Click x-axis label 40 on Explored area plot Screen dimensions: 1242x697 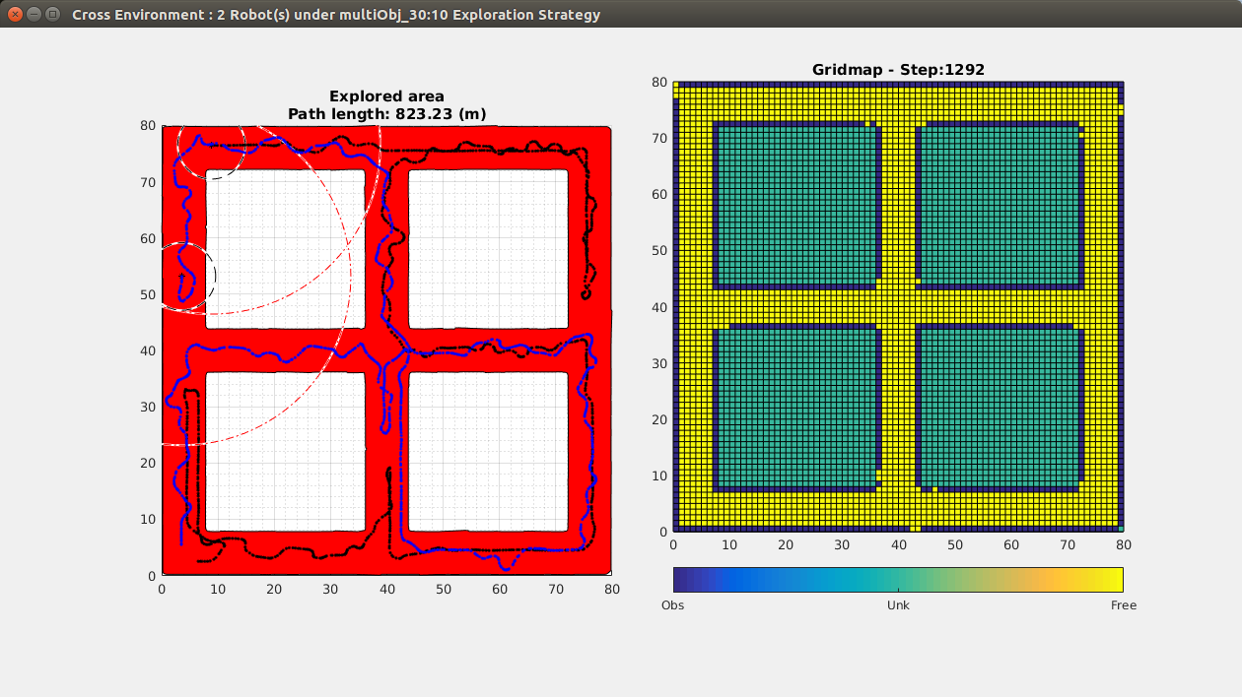386,589
